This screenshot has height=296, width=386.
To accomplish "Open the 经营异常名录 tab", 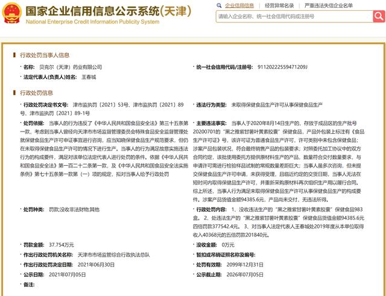I will pos(279,5).
